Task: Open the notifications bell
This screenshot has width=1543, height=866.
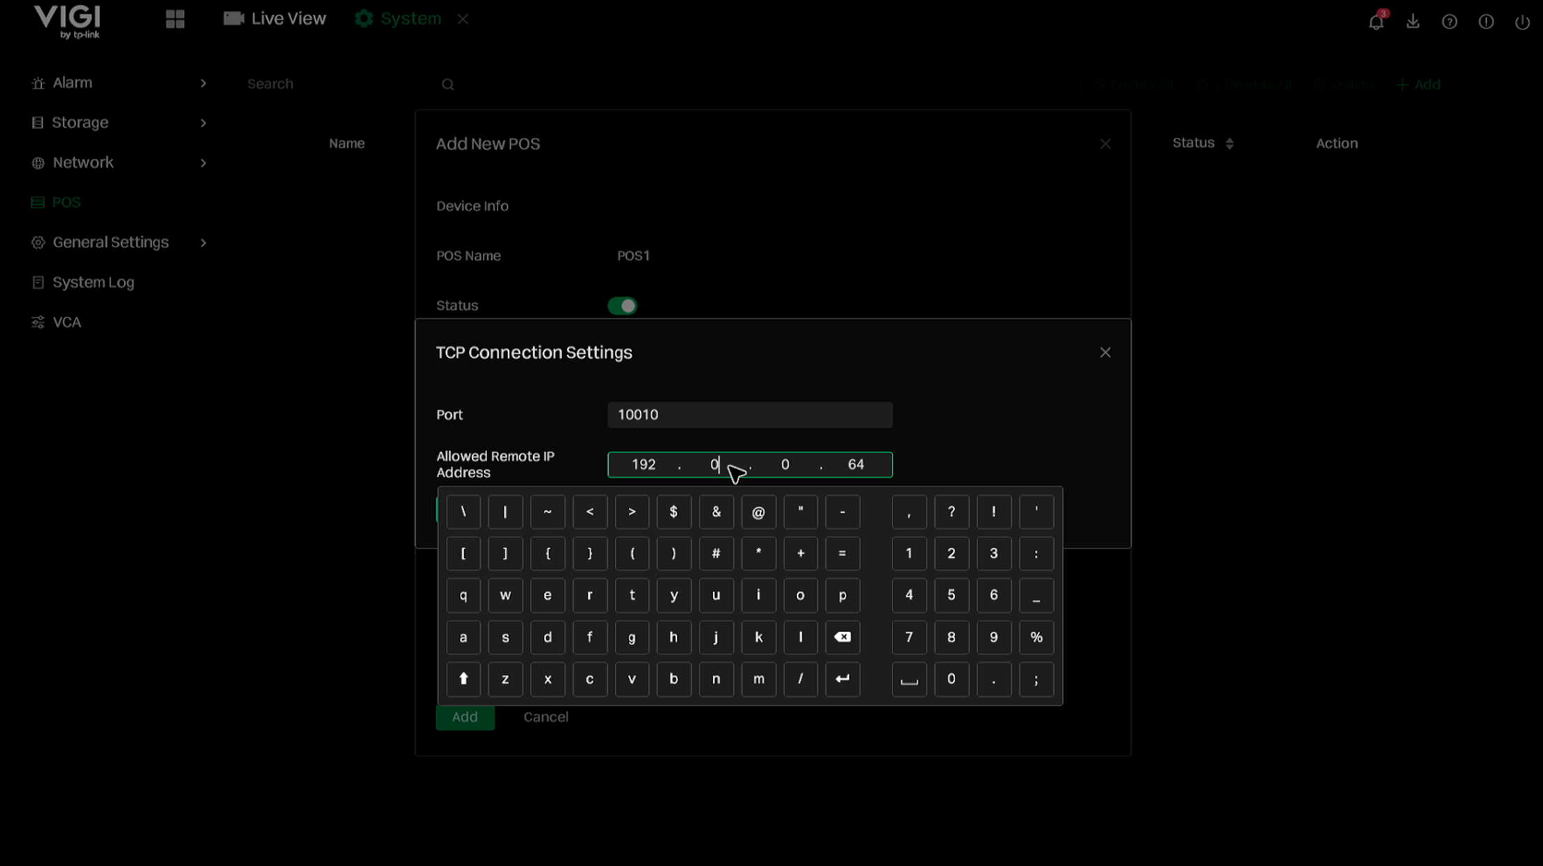Action: pyautogui.click(x=1376, y=21)
